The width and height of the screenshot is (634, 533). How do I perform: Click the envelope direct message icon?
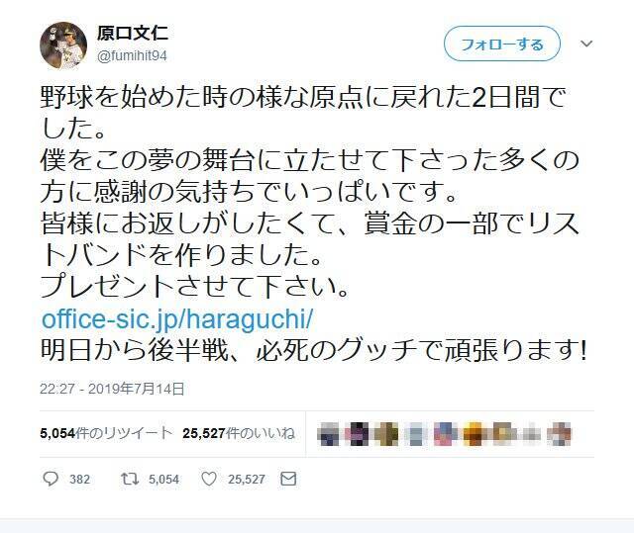pyautogui.click(x=288, y=479)
